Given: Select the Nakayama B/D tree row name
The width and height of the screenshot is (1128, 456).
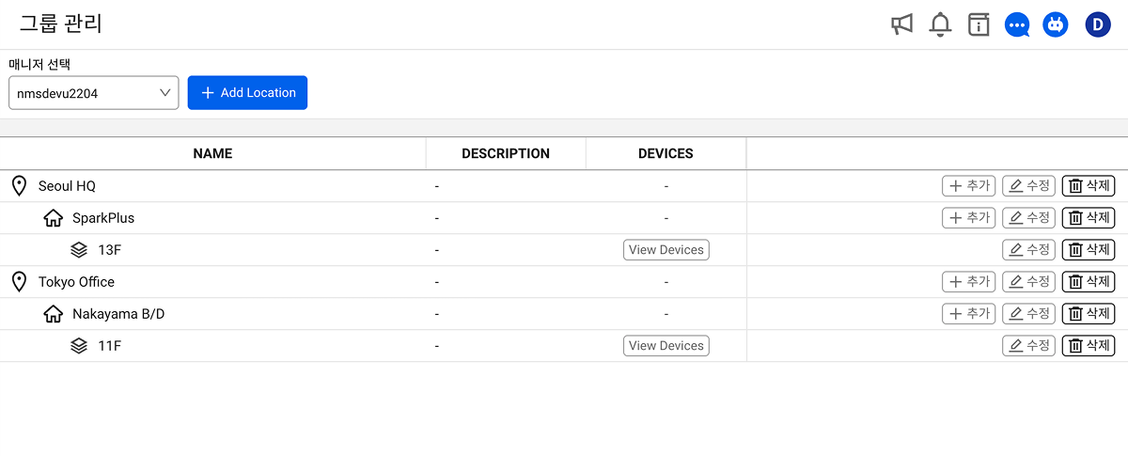Looking at the screenshot, I should [x=118, y=314].
